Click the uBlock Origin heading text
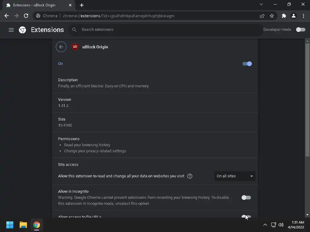Image resolution: width=310 pixels, height=232 pixels. pyautogui.click(x=95, y=47)
